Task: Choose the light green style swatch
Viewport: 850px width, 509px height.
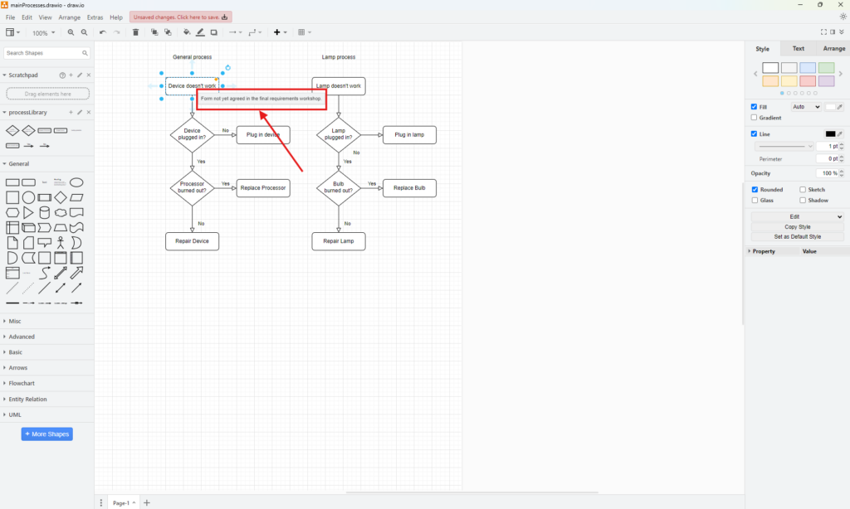Action: pos(826,68)
